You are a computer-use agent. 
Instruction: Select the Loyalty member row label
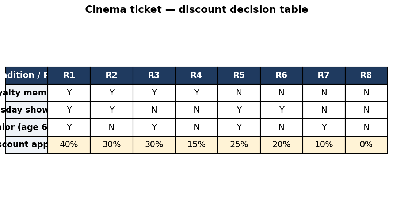pos(27,93)
